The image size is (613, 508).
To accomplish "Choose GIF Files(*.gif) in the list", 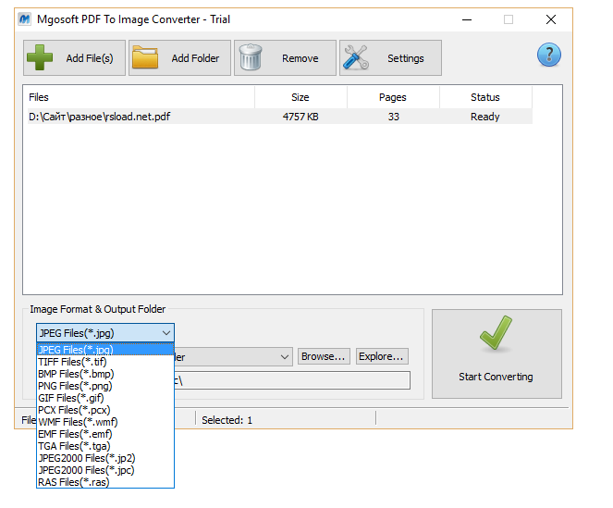I will click(x=105, y=398).
